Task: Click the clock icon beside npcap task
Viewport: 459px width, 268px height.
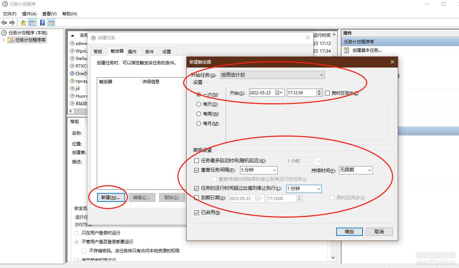Action: [x=72, y=81]
